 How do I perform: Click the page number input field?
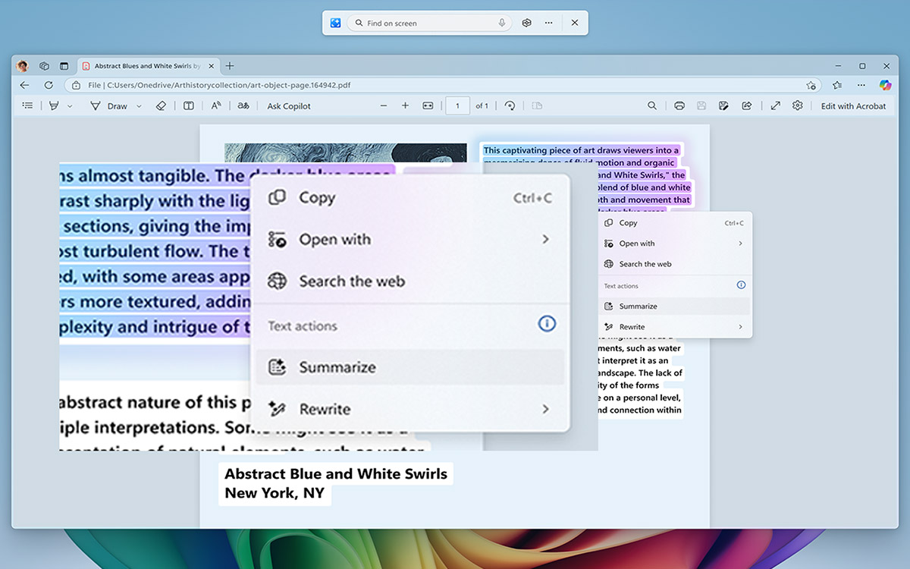(457, 105)
